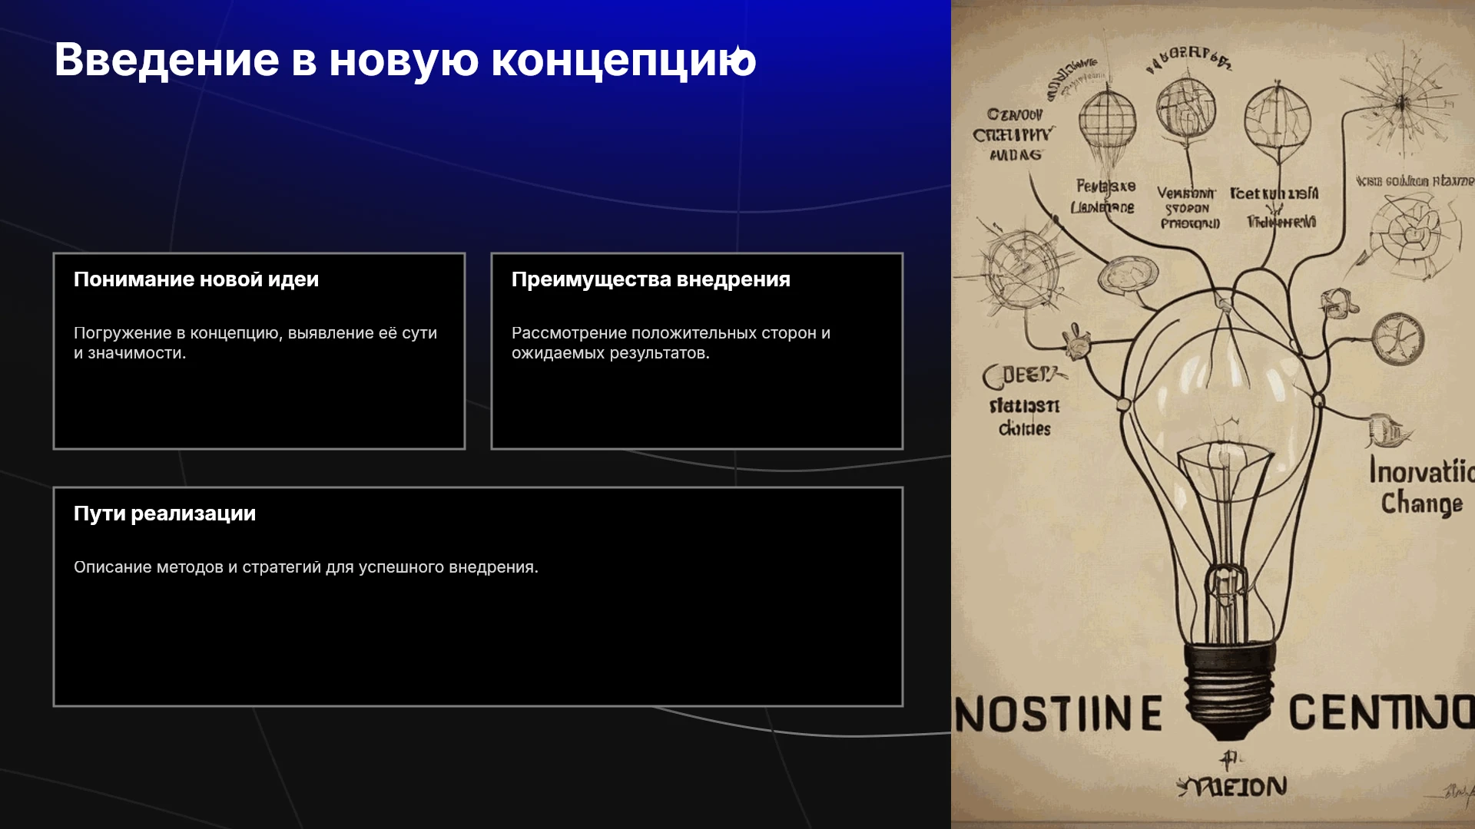Select the "Преимущества внедрения" card heading

[651, 279]
